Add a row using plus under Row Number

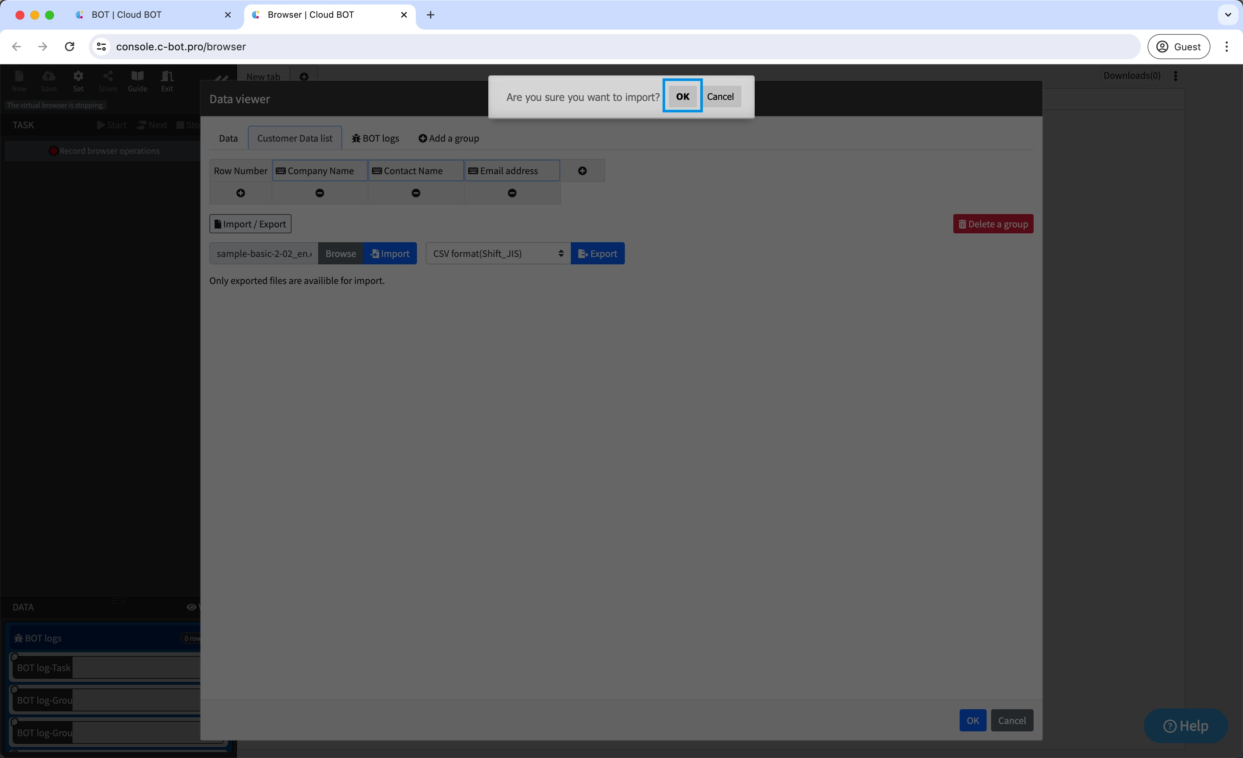click(240, 193)
